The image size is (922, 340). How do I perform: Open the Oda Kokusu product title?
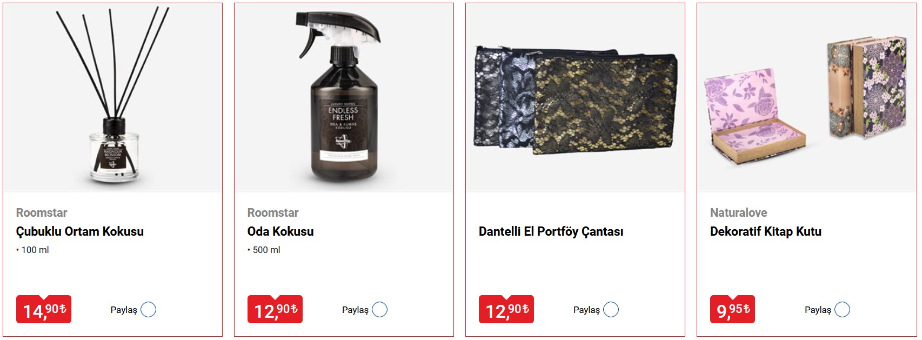[280, 231]
